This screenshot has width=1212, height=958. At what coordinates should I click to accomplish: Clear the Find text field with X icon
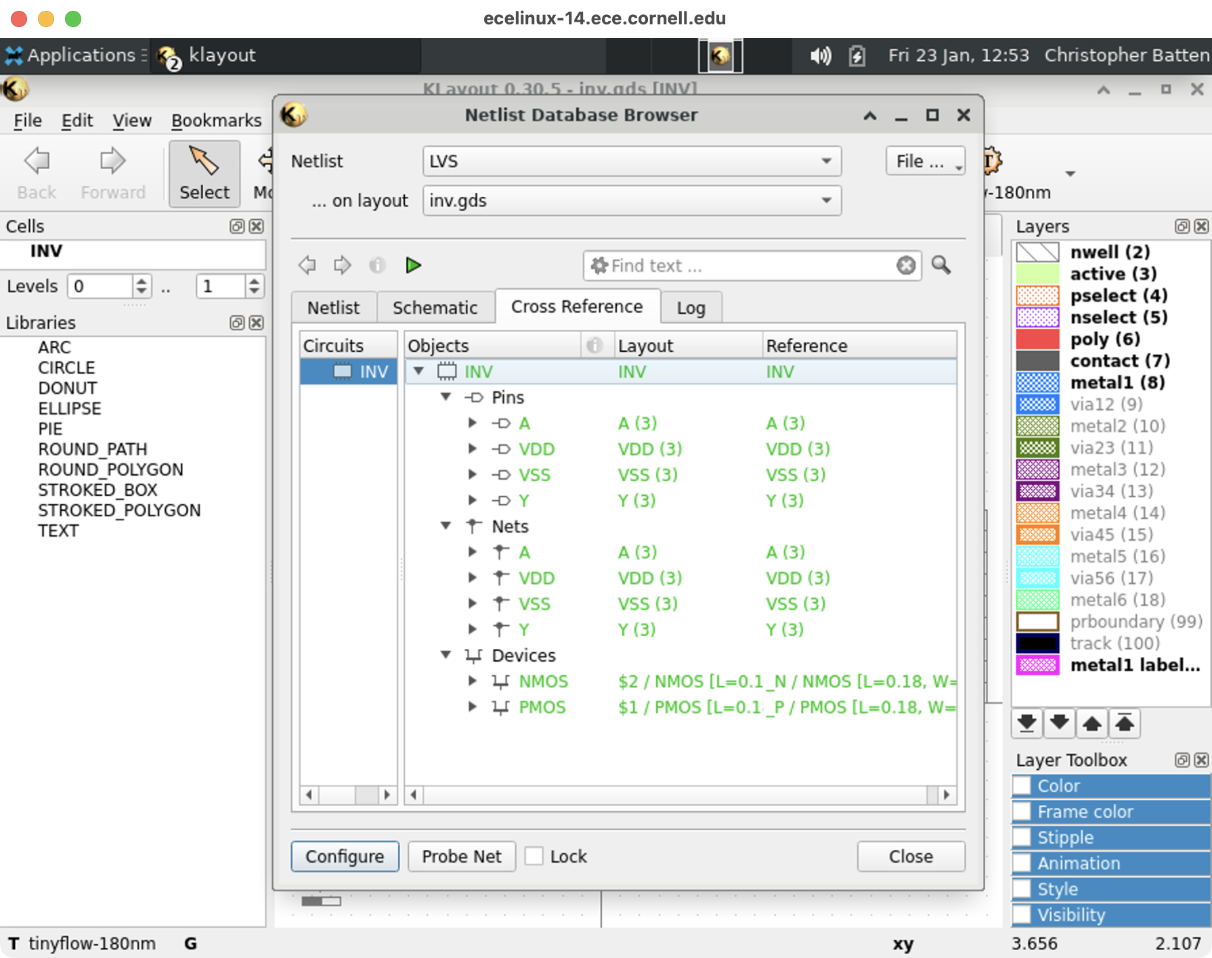point(905,265)
